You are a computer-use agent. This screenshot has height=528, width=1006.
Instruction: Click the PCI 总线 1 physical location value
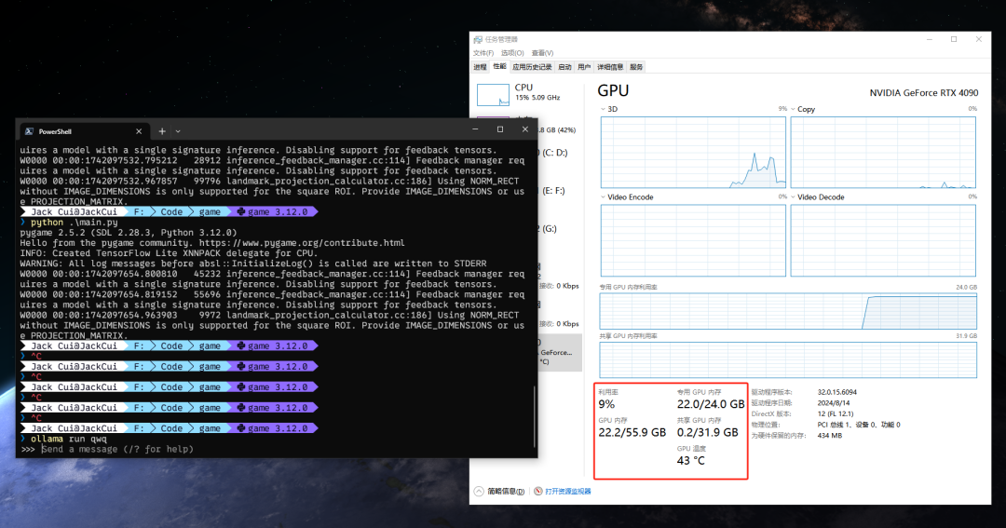tap(859, 425)
